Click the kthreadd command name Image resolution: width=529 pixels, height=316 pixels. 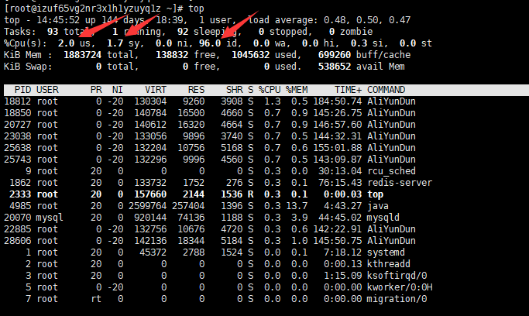[389, 264]
